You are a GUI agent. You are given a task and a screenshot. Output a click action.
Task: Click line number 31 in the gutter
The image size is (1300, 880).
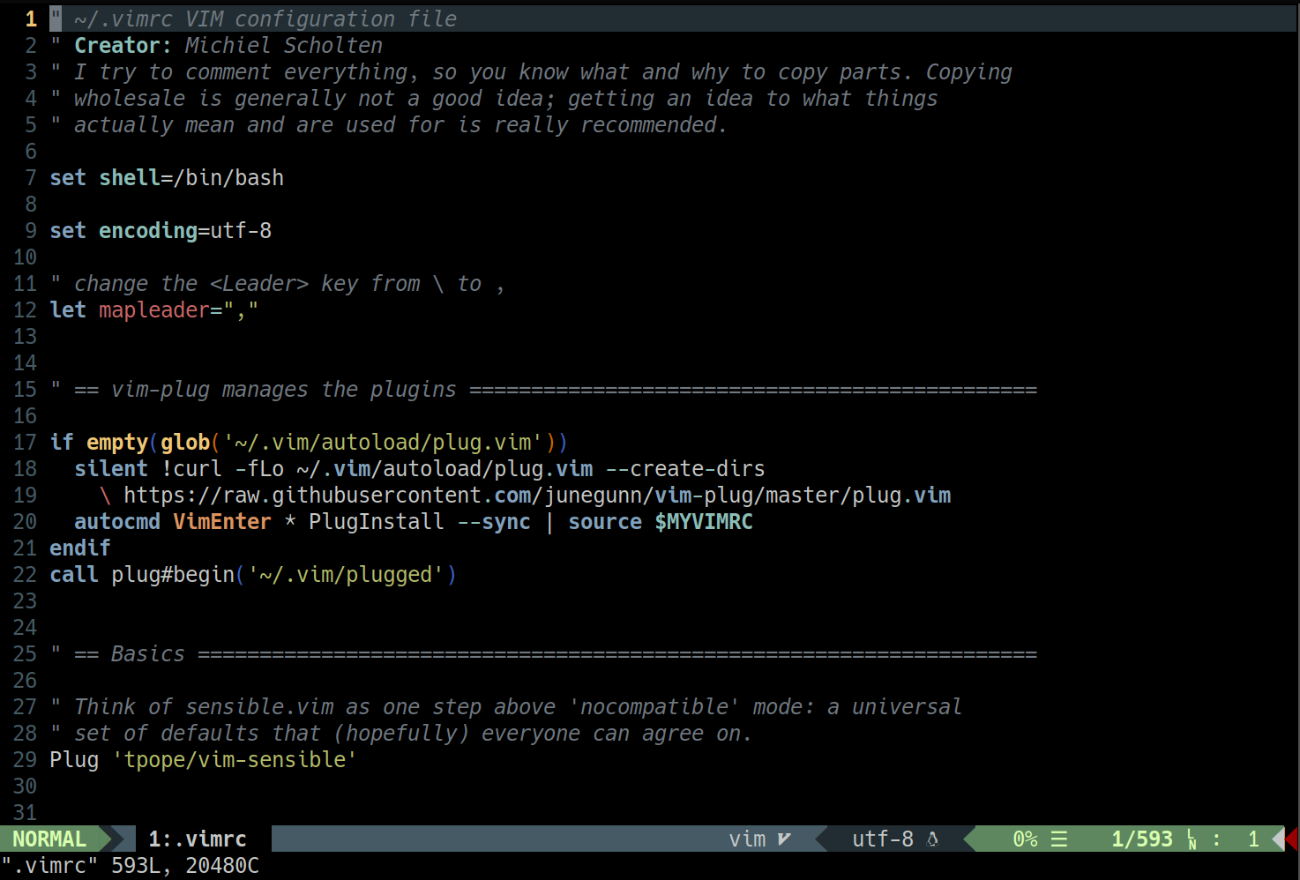(25, 813)
